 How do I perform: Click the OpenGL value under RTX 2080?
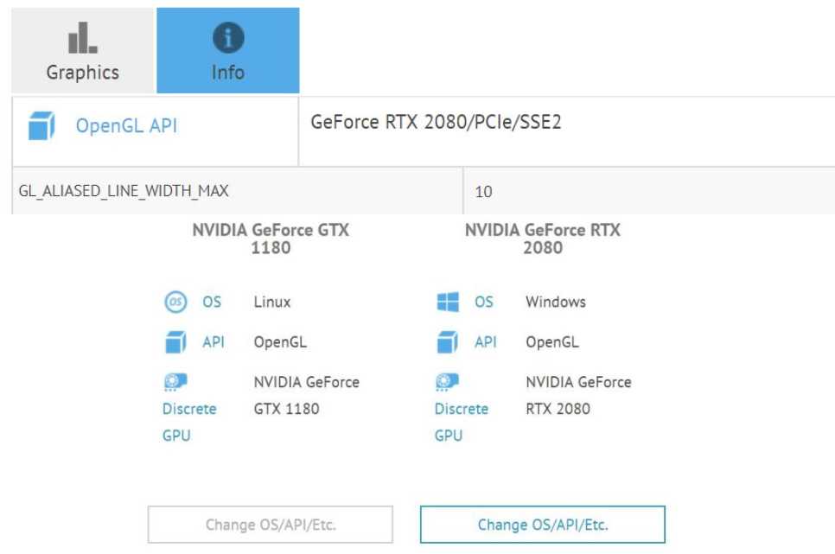(x=552, y=342)
